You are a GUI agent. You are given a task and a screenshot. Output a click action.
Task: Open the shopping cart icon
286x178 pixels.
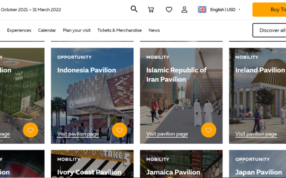click(151, 9)
